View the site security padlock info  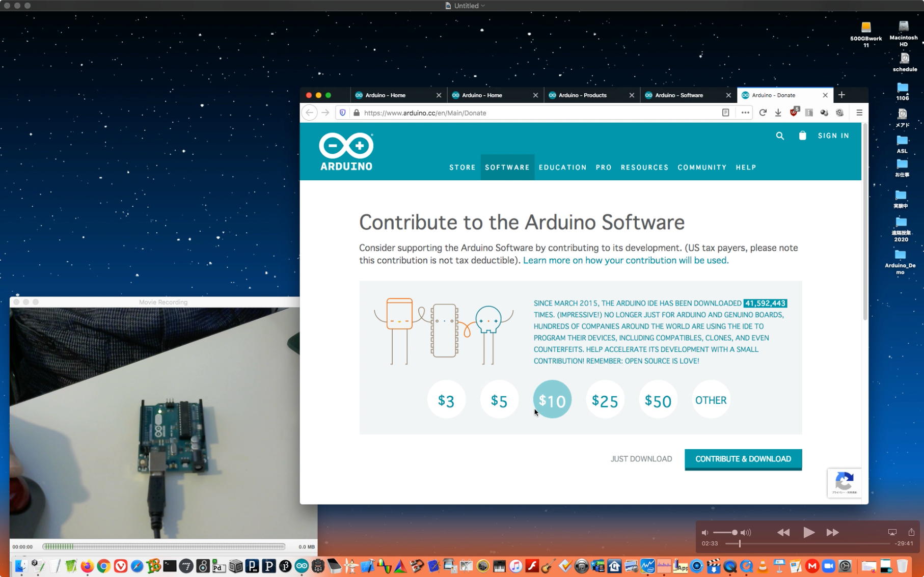[x=356, y=113]
